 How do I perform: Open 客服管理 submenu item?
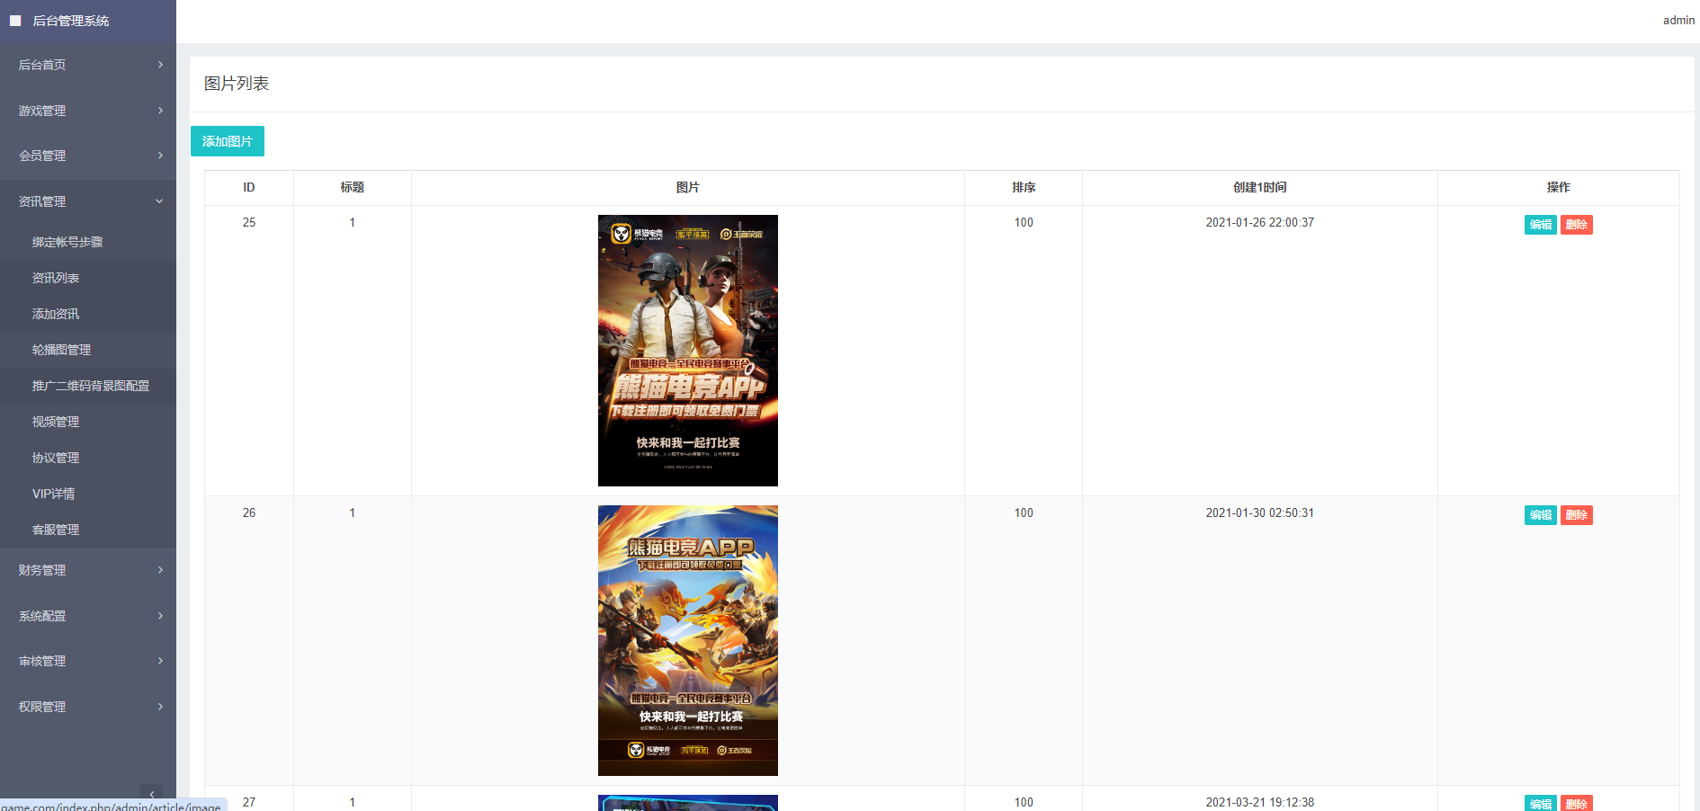(56, 530)
